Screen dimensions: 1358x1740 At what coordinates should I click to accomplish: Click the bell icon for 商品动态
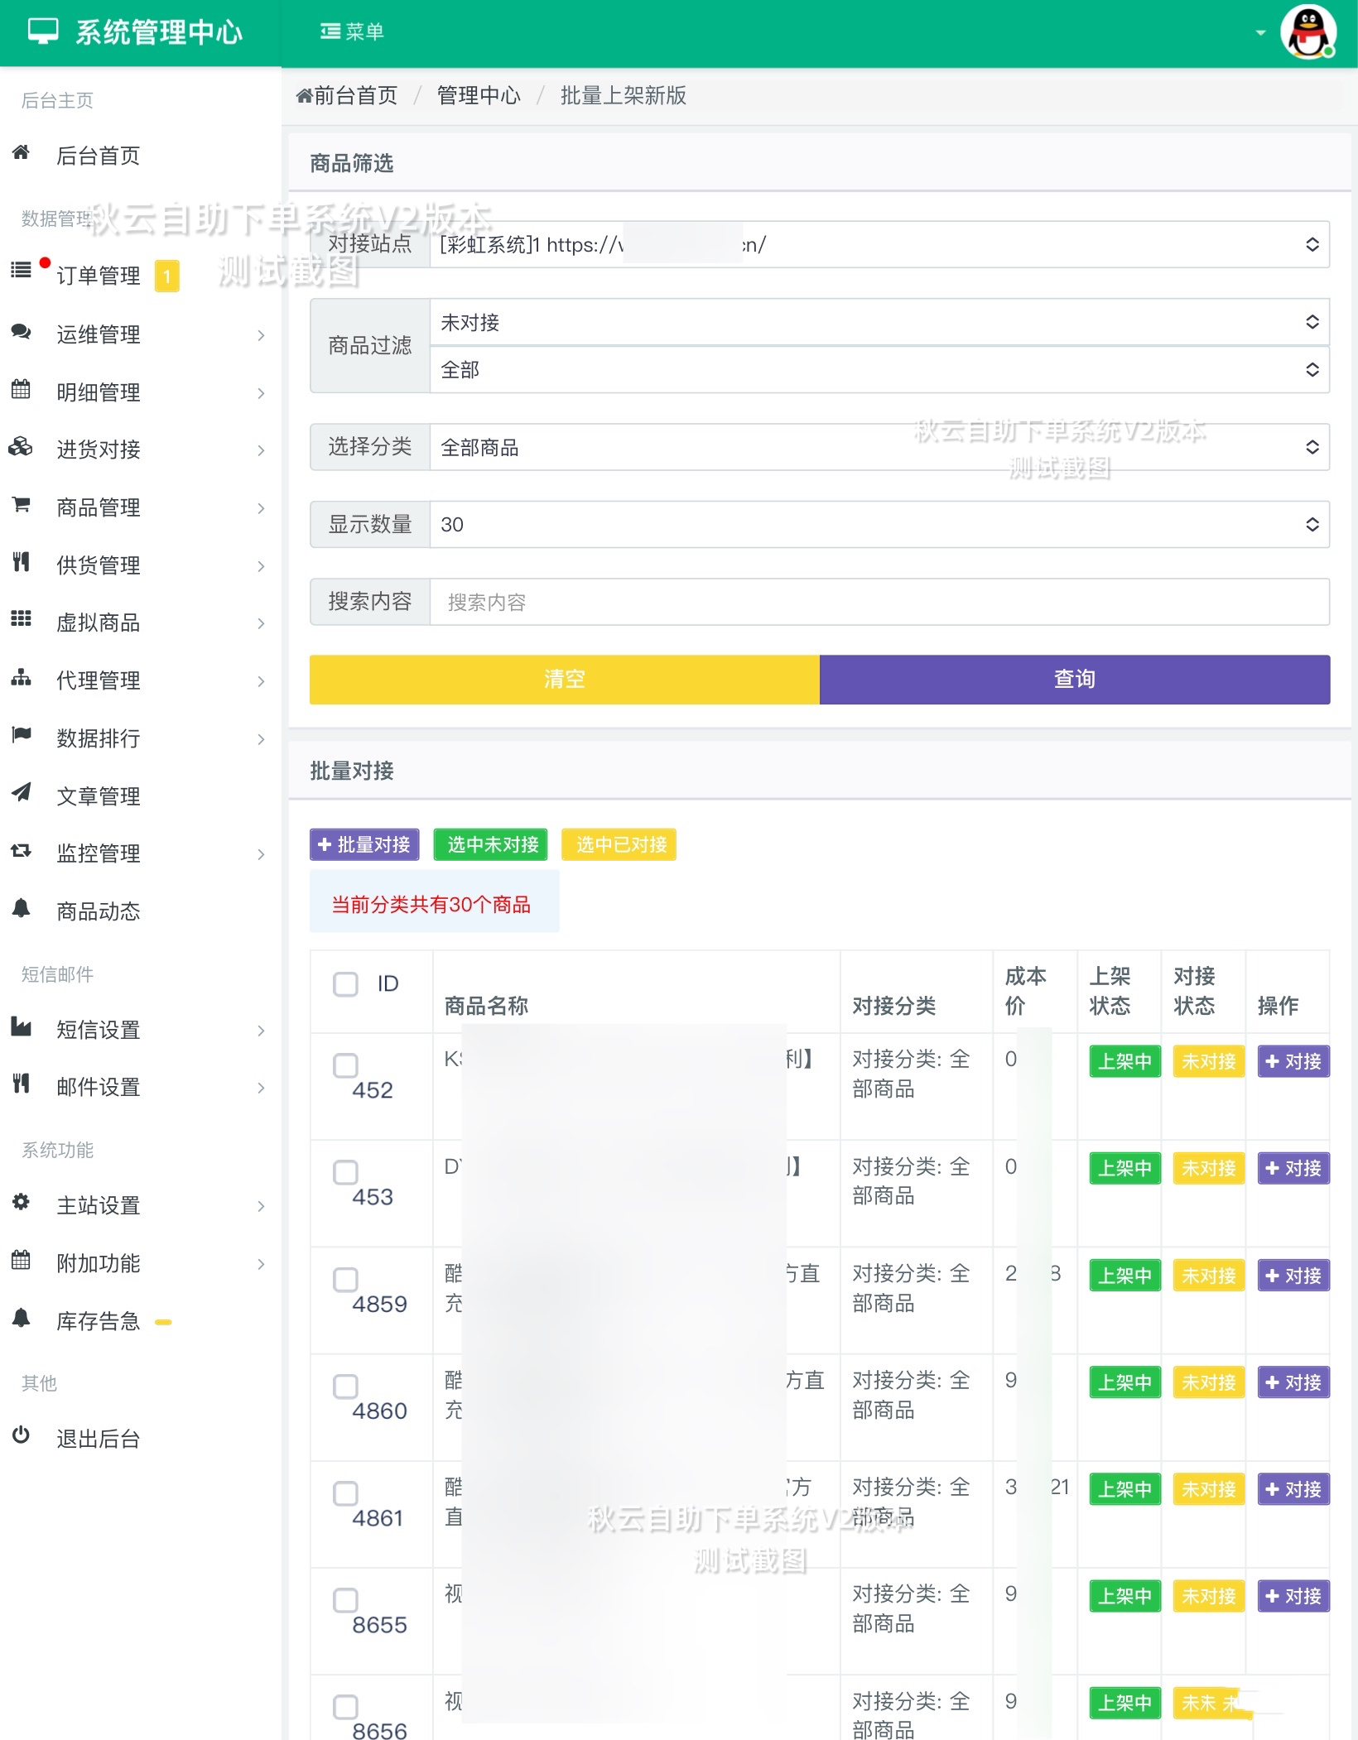coord(20,911)
